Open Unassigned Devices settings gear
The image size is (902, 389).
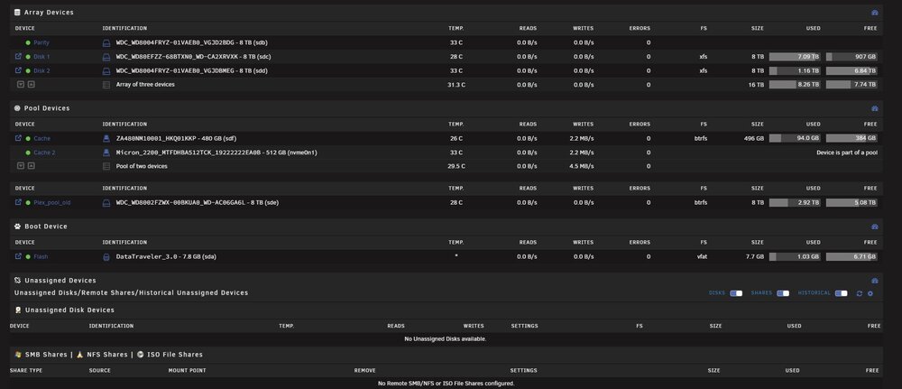[x=870, y=293]
